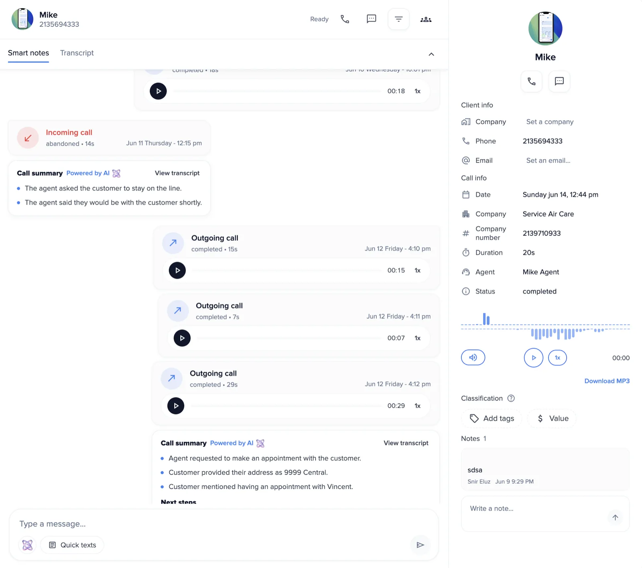Viewport: 642px width, 568px height.
Task: Change the 1x speed of 00:15 recording
Action: [x=417, y=270]
